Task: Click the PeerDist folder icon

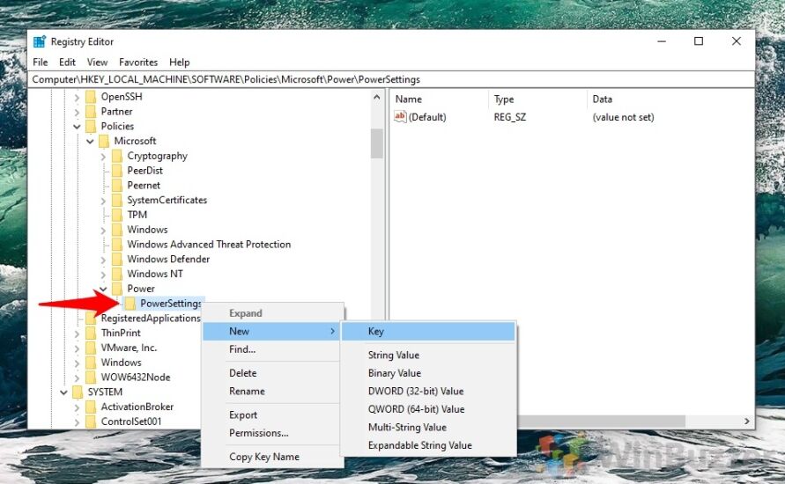Action: coord(116,171)
